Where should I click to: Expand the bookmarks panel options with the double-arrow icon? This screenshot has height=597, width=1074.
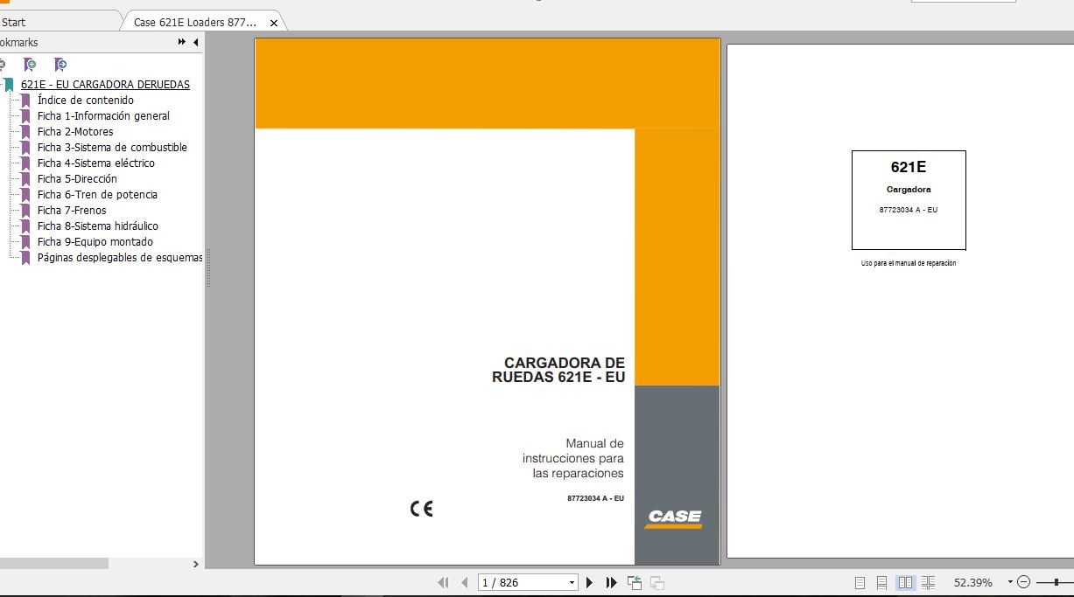tap(182, 42)
